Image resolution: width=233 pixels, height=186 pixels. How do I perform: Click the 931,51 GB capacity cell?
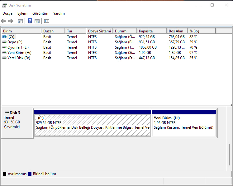147,42
